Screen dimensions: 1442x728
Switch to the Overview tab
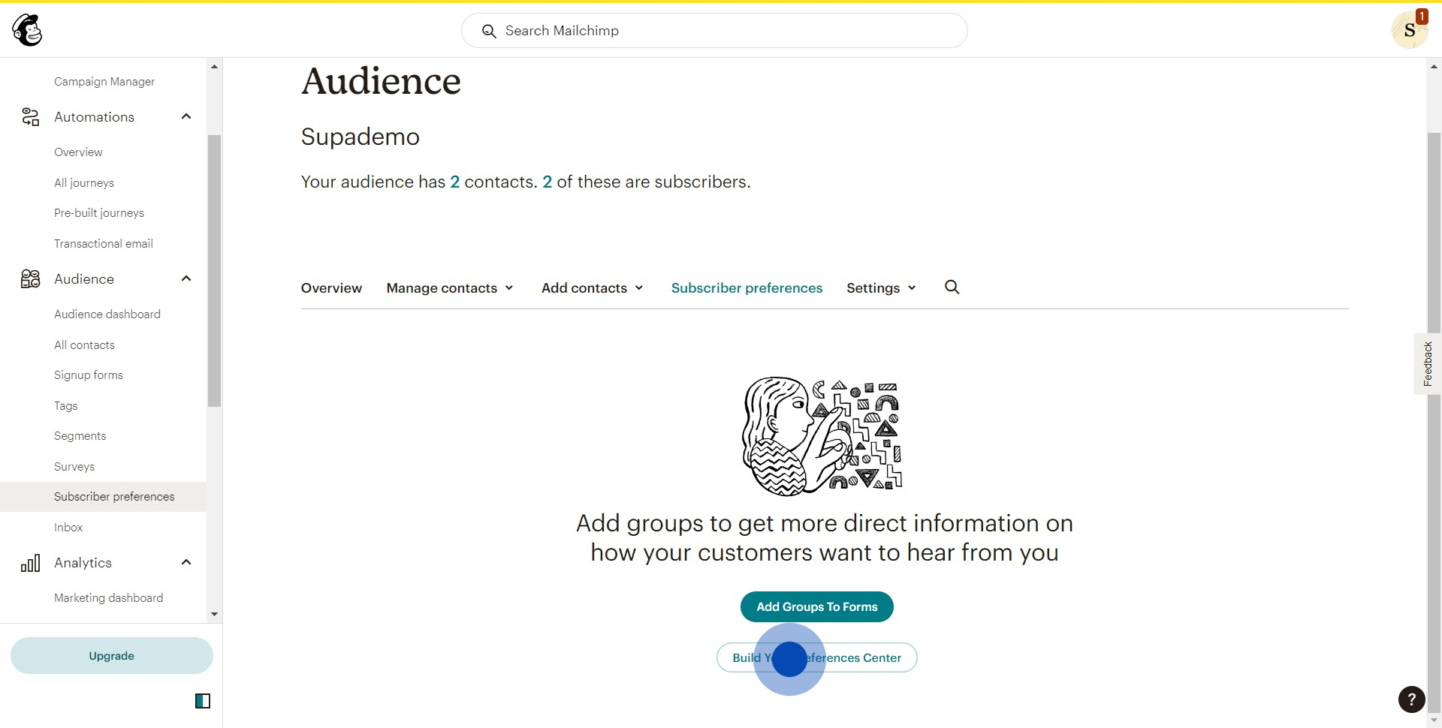[331, 288]
